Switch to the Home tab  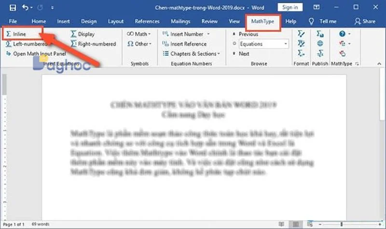(39, 21)
